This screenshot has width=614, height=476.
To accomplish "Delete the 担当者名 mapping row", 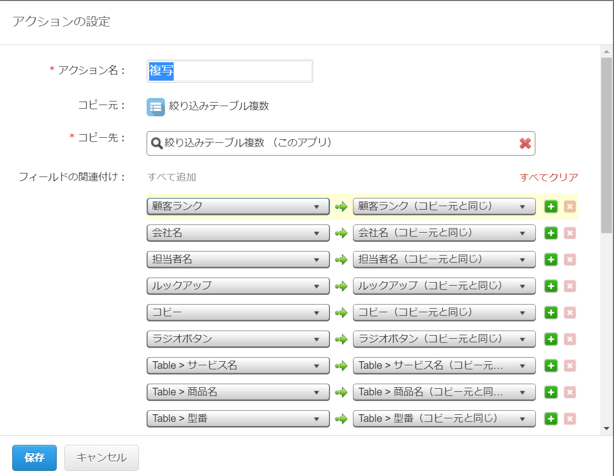I will coord(570,260).
